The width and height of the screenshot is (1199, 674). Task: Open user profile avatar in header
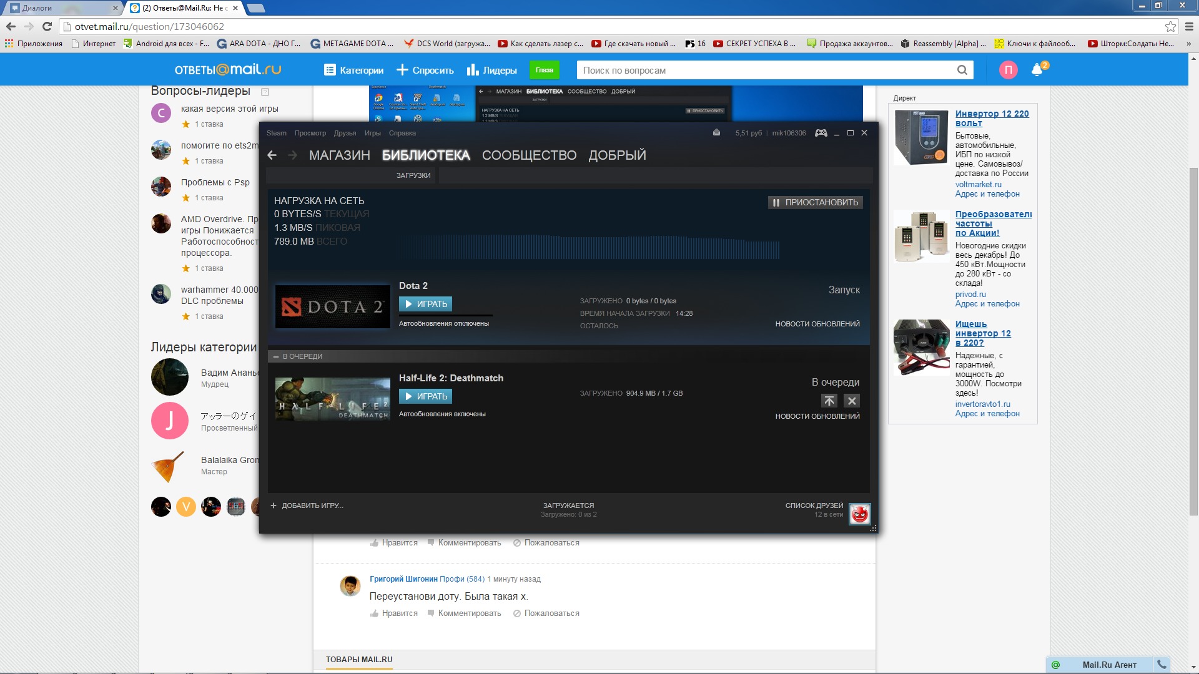pyautogui.click(x=1008, y=70)
